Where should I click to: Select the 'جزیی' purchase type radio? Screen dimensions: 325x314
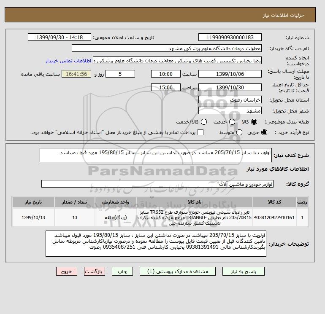tap(264, 132)
